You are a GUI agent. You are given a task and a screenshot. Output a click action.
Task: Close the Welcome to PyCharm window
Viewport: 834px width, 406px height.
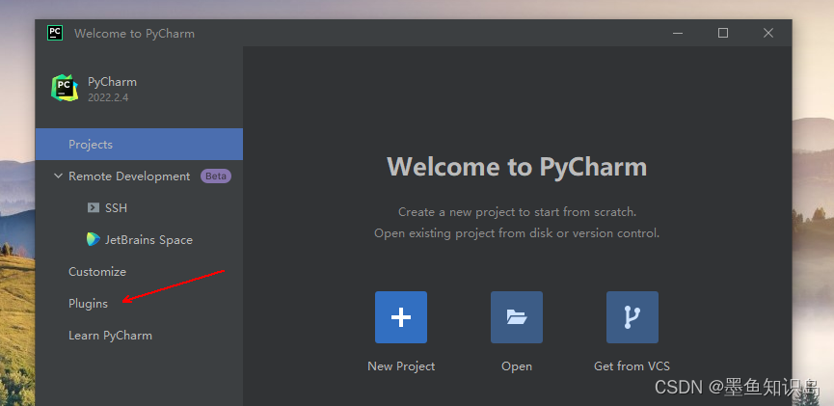coord(768,33)
